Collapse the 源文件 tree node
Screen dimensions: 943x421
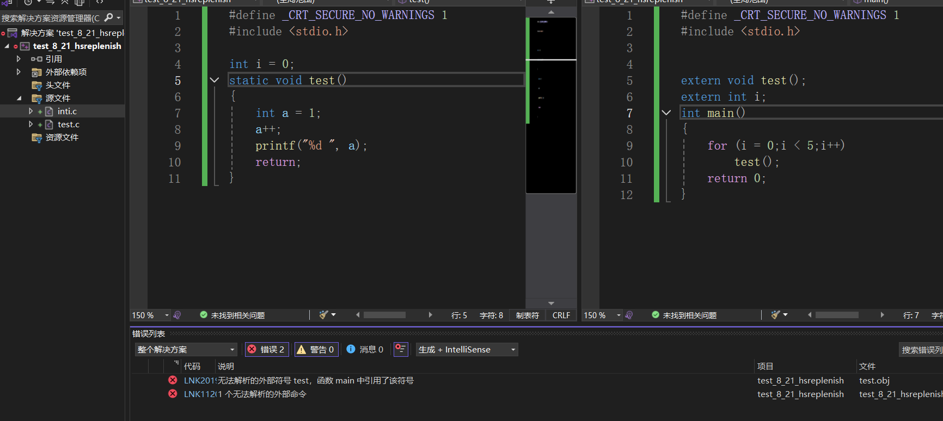pos(19,98)
